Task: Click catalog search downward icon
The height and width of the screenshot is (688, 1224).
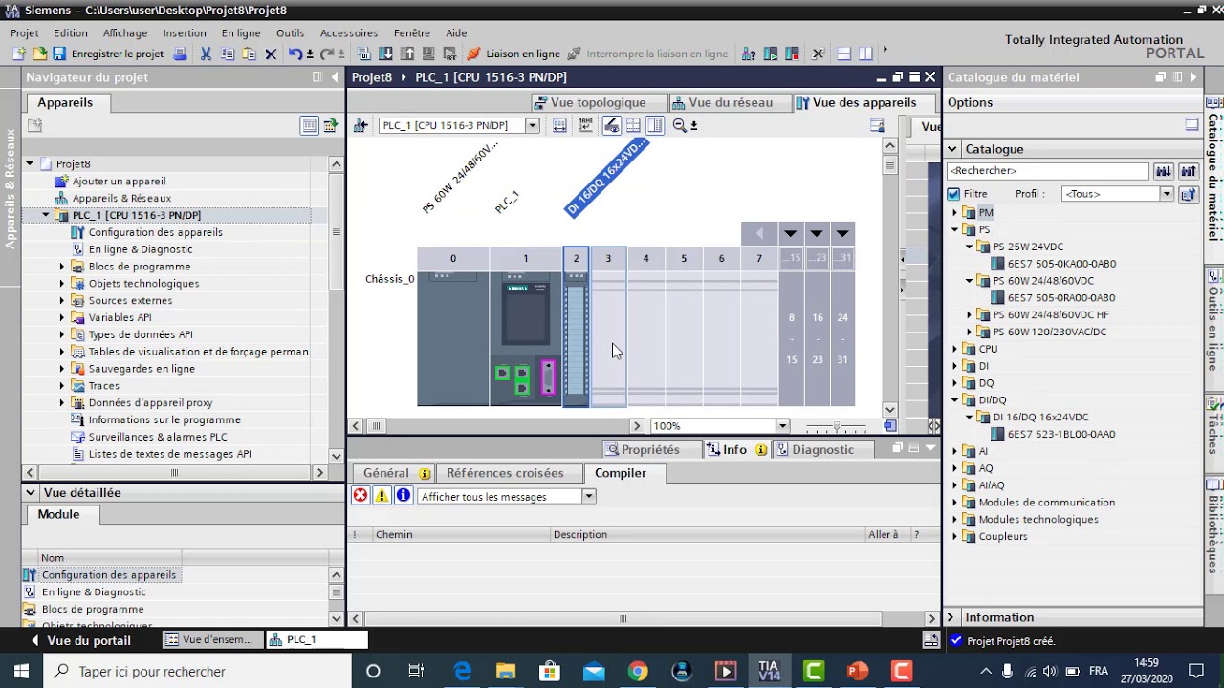Action: [1163, 171]
